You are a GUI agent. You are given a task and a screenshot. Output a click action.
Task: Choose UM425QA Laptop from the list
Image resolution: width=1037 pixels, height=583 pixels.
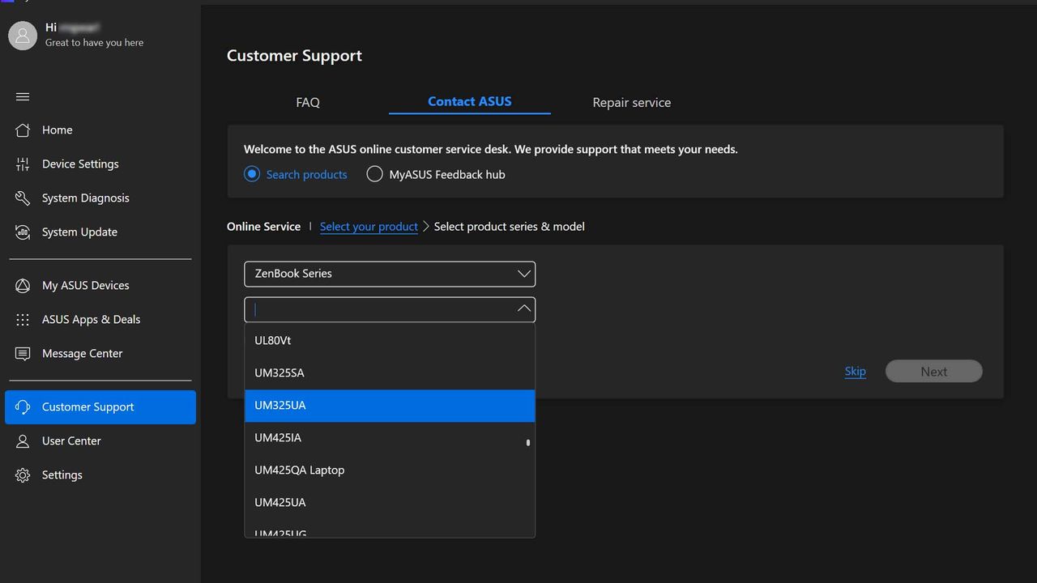point(390,470)
